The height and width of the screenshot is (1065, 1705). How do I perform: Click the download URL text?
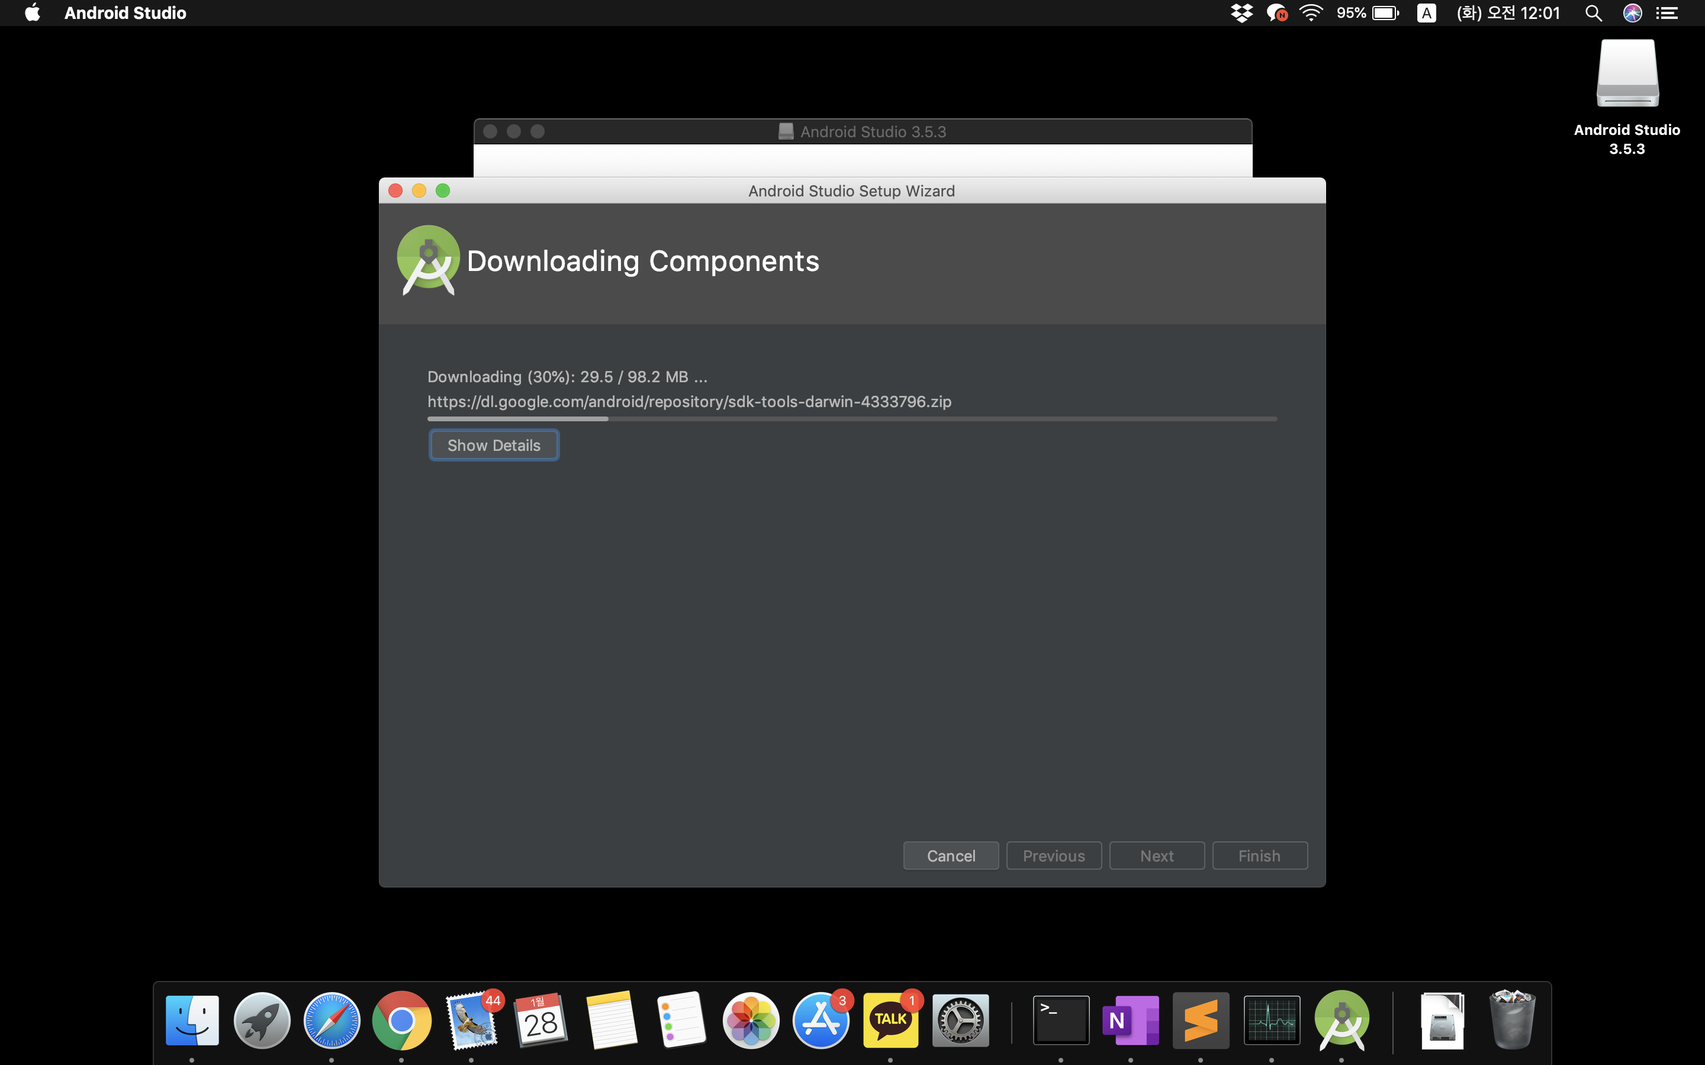(689, 402)
